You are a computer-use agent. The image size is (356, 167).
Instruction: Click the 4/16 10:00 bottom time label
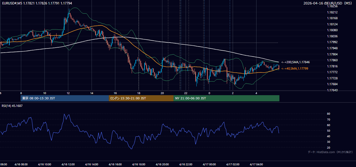(45, 164)
